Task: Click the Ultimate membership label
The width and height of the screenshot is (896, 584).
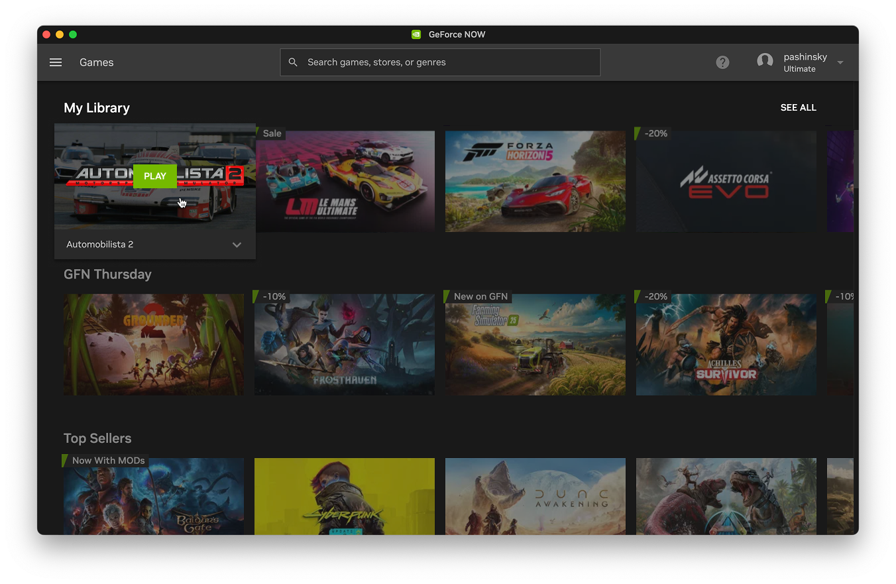Action: click(x=799, y=69)
